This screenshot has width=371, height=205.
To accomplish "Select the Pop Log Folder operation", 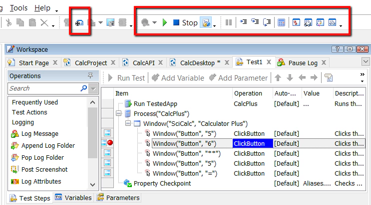I will pos(37,157).
